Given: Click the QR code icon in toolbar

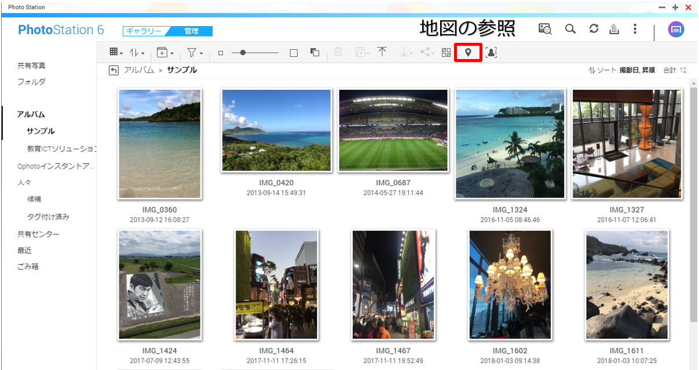Looking at the screenshot, I should pyautogui.click(x=446, y=53).
